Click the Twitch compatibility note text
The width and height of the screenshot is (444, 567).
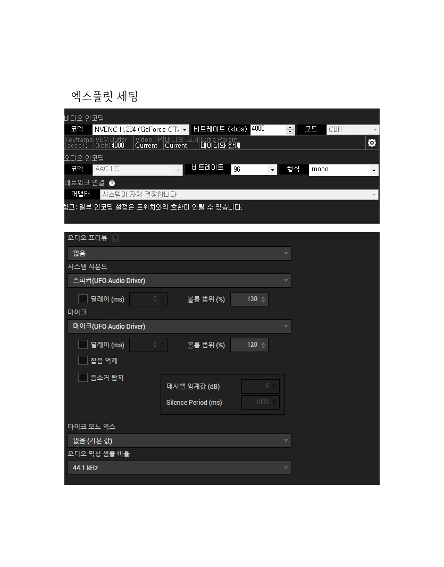153,207
